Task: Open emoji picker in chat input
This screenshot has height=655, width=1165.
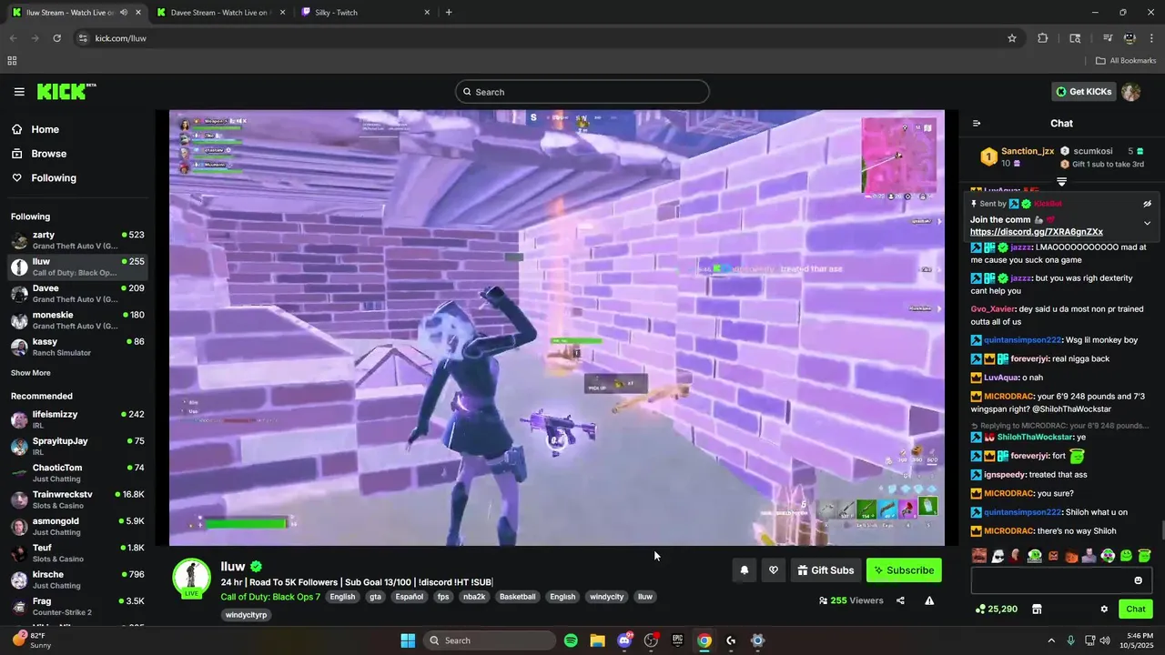Action: 1138,580
